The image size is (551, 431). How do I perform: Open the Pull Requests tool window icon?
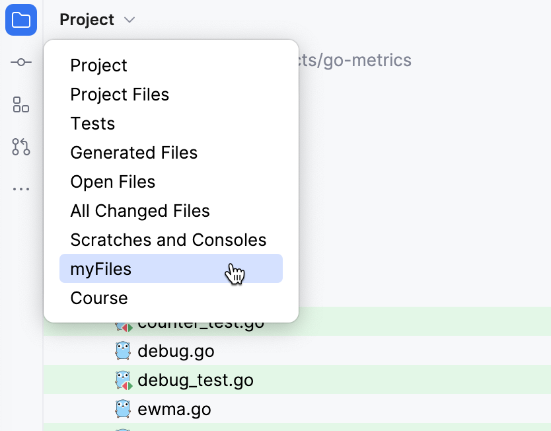point(21,147)
